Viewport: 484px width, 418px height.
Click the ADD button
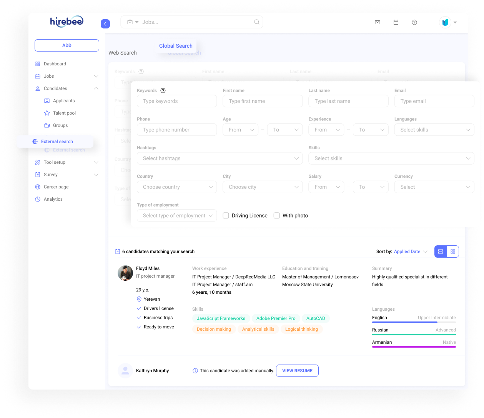[67, 45]
